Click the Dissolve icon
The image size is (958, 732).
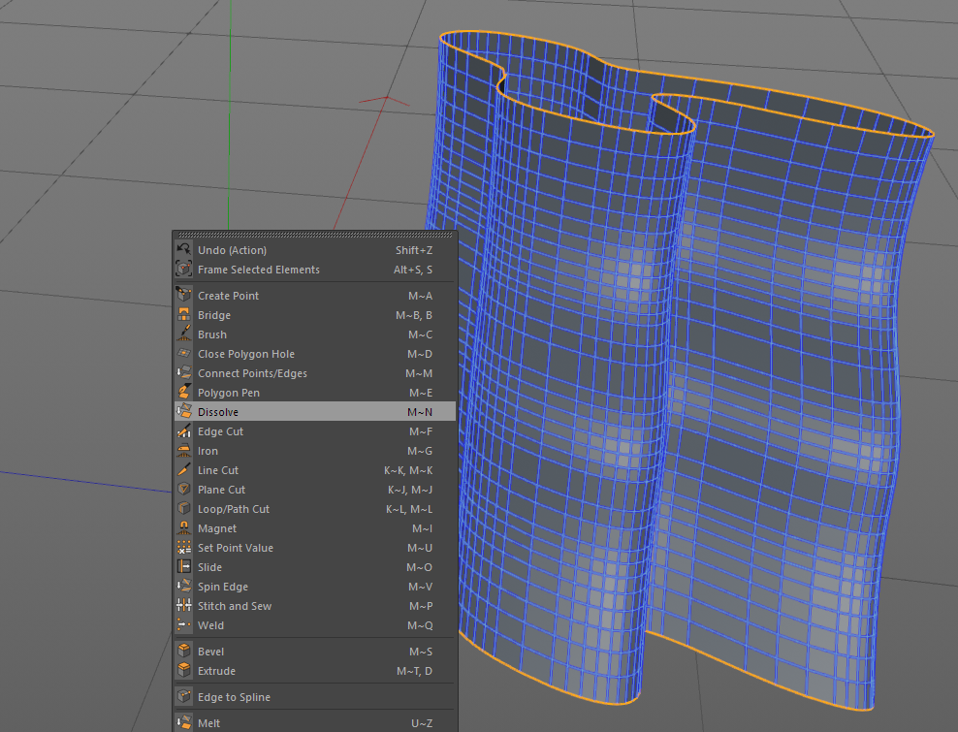point(184,412)
